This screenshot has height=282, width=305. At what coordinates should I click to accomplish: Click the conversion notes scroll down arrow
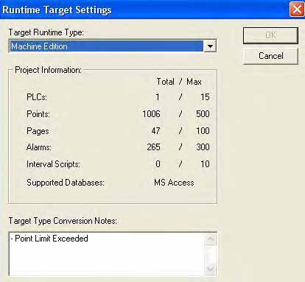[x=211, y=269]
